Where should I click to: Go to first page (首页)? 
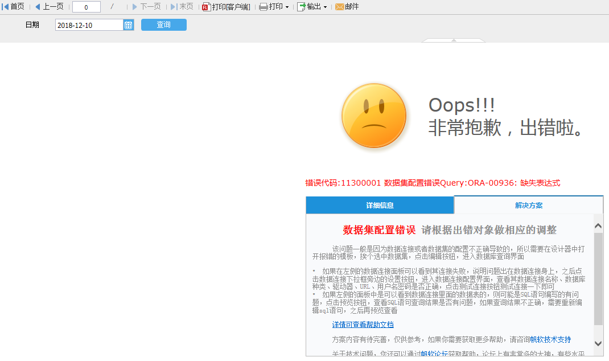tap(14, 7)
